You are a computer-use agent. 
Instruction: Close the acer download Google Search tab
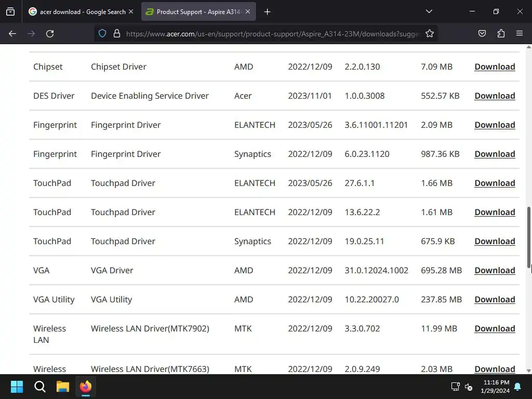click(131, 11)
